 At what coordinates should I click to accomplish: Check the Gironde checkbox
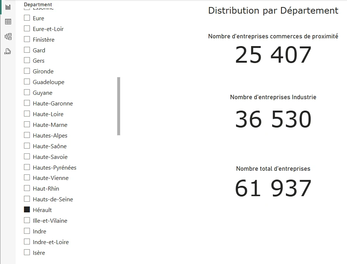[27, 71]
